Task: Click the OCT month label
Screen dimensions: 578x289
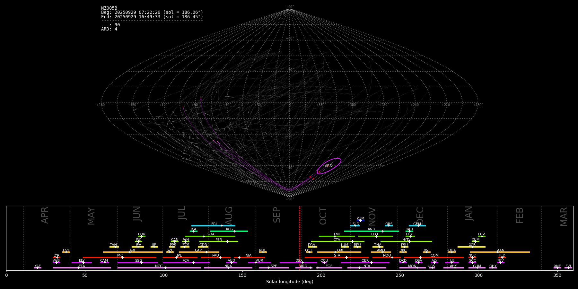Action: point(323,216)
